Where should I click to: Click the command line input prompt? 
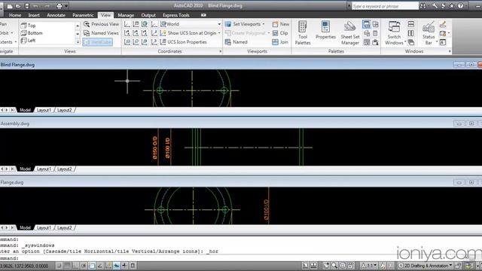pos(241,258)
